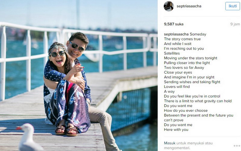Open the 9 jam timestamp link

[235, 24]
